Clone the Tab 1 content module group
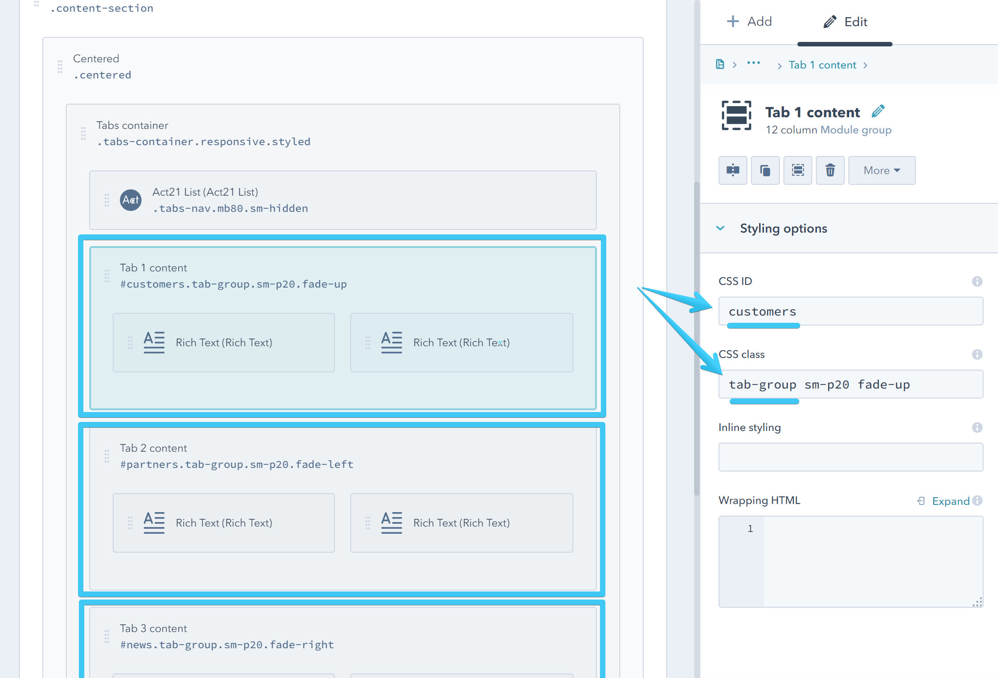 pos(765,170)
